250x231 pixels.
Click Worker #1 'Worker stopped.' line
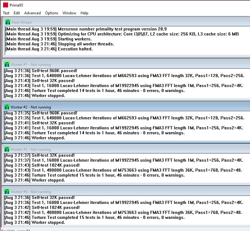[x=35, y=95]
